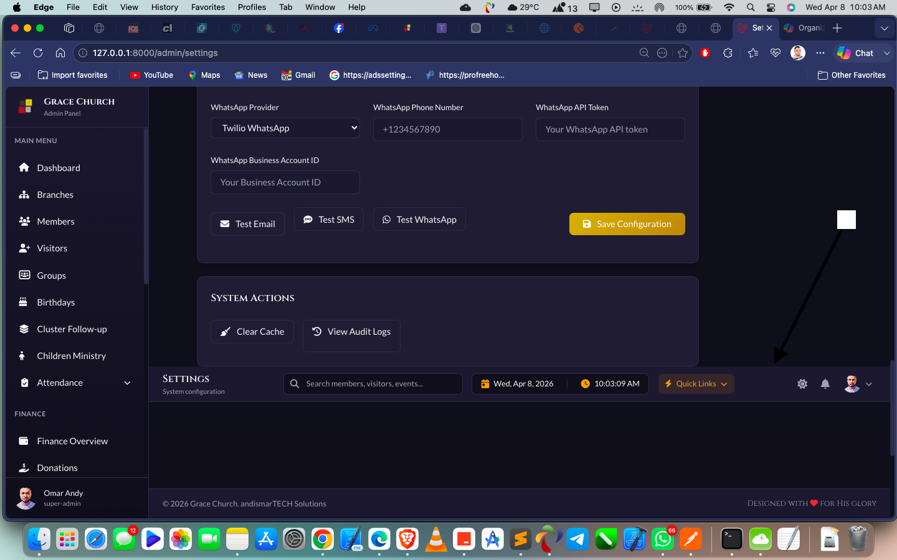Click the View Audit Logs button

pos(351,332)
